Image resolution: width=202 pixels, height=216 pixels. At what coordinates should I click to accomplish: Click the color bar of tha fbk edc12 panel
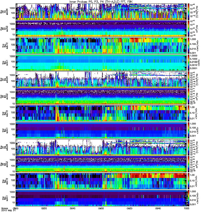[x=189, y=46]
